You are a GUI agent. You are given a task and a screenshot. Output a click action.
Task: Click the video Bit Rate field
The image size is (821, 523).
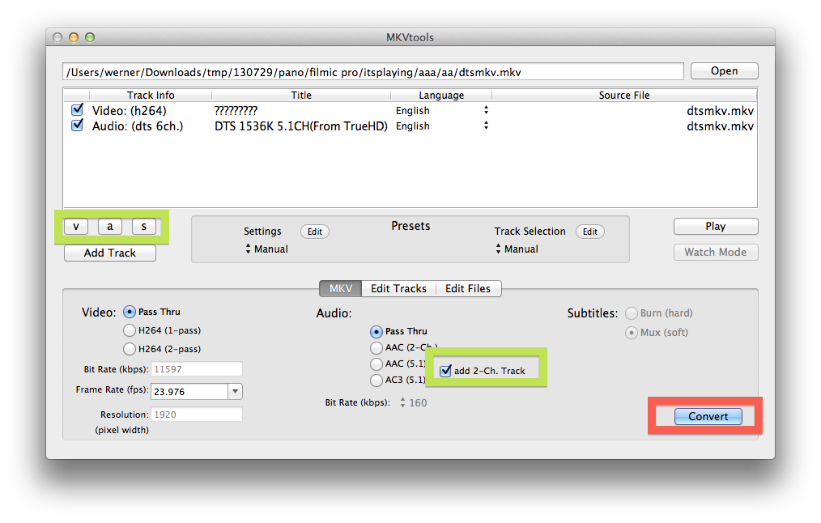tap(197, 369)
